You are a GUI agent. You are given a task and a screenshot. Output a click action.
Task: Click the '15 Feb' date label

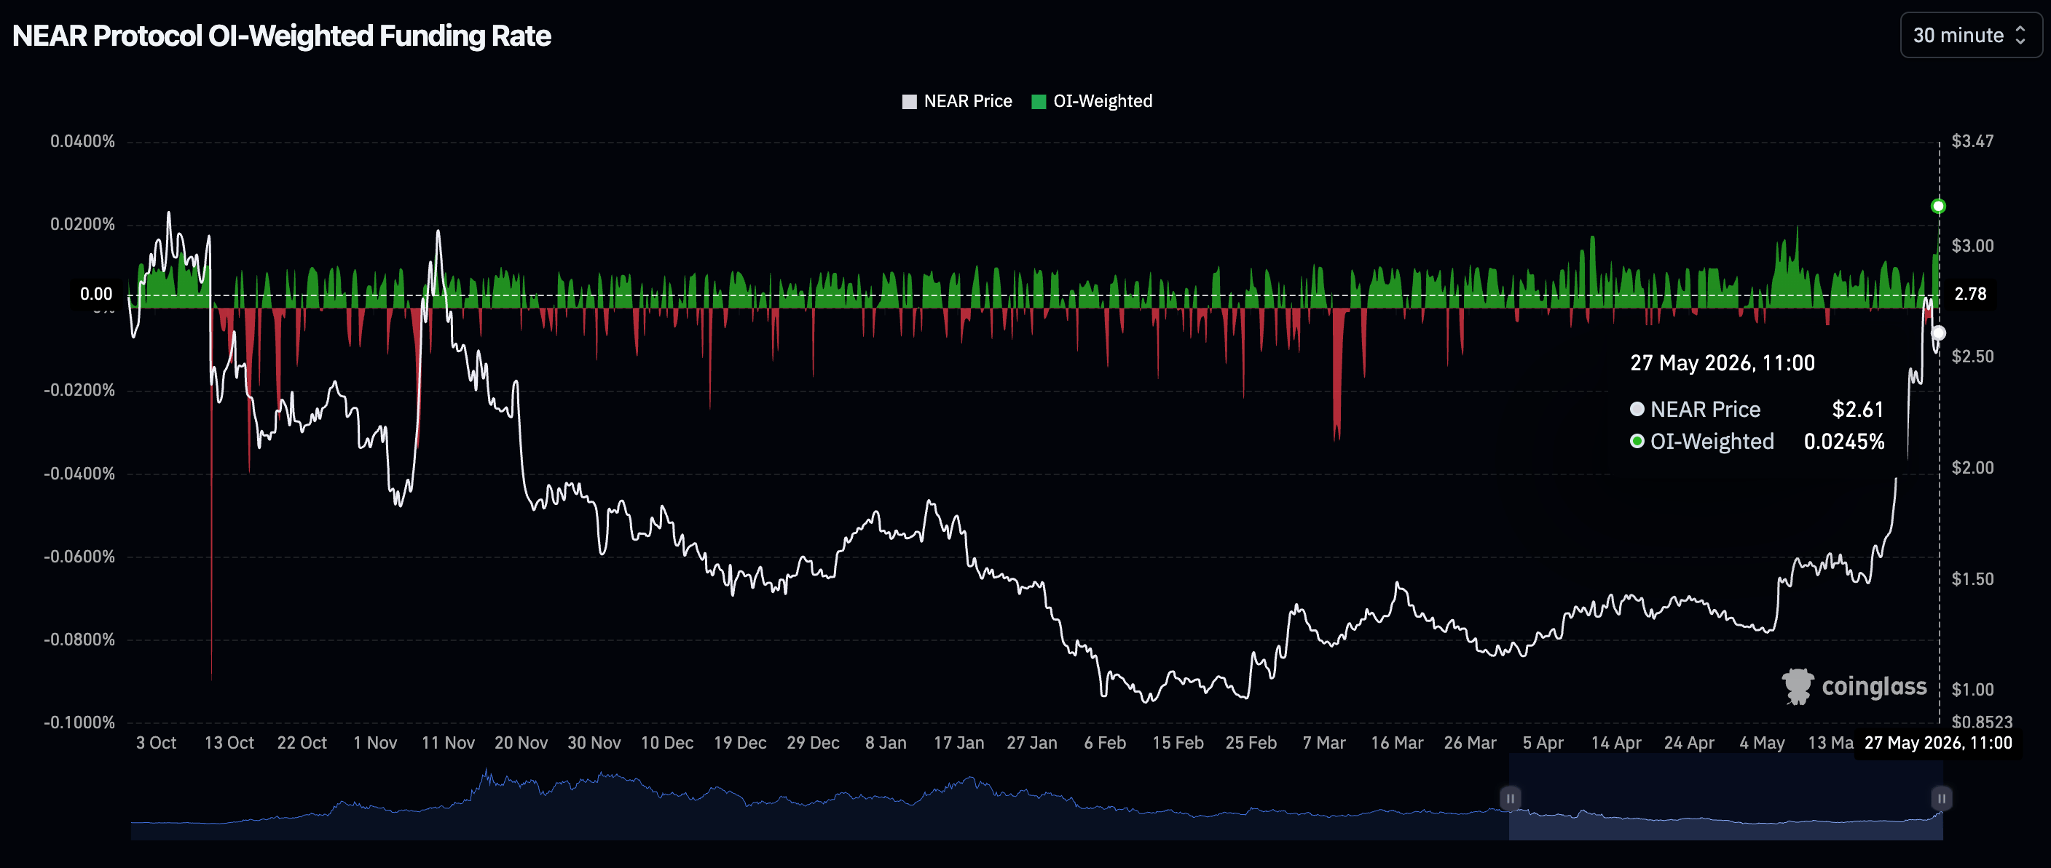tap(1178, 742)
